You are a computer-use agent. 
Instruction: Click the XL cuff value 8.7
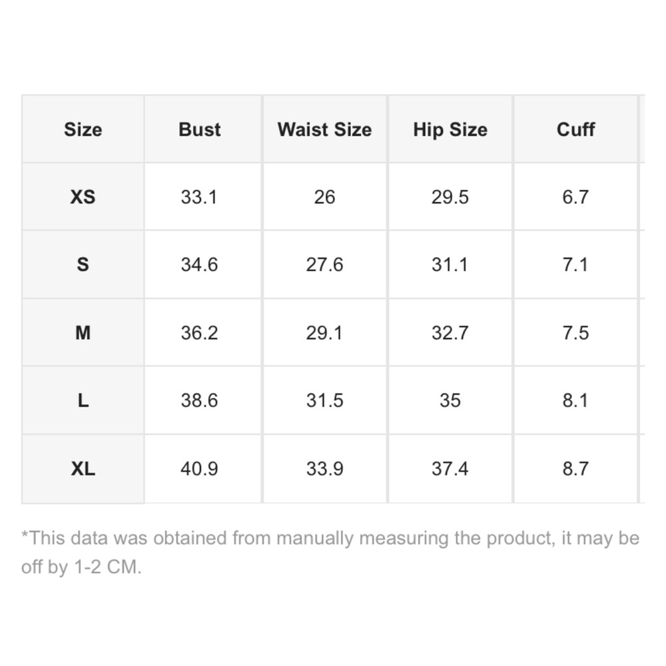coord(575,469)
